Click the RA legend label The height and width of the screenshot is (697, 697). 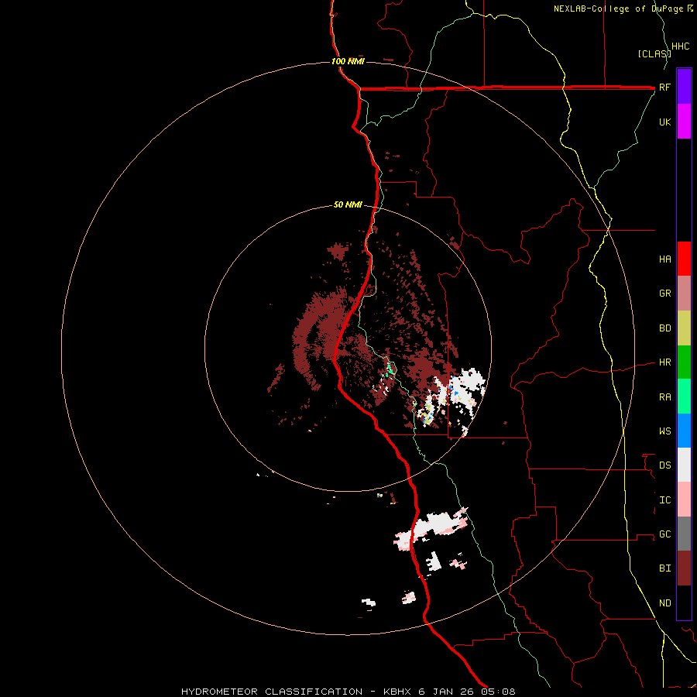pos(665,397)
